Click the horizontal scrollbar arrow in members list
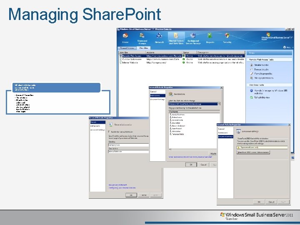 [x=170, y=149]
